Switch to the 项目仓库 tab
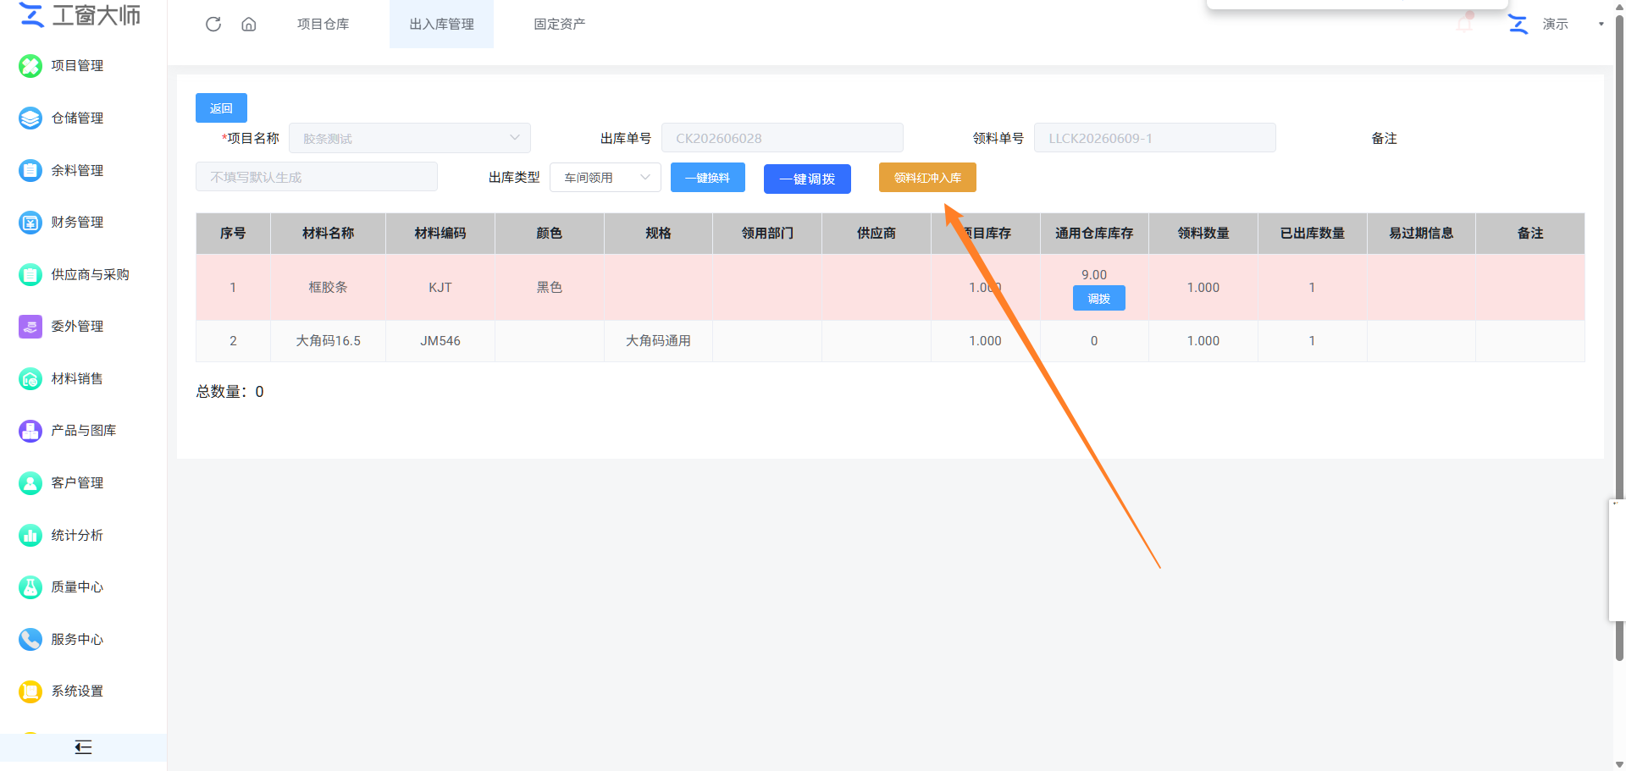1626x771 pixels. (324, 25)
